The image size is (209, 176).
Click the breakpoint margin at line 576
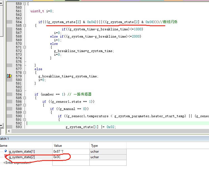9,65
